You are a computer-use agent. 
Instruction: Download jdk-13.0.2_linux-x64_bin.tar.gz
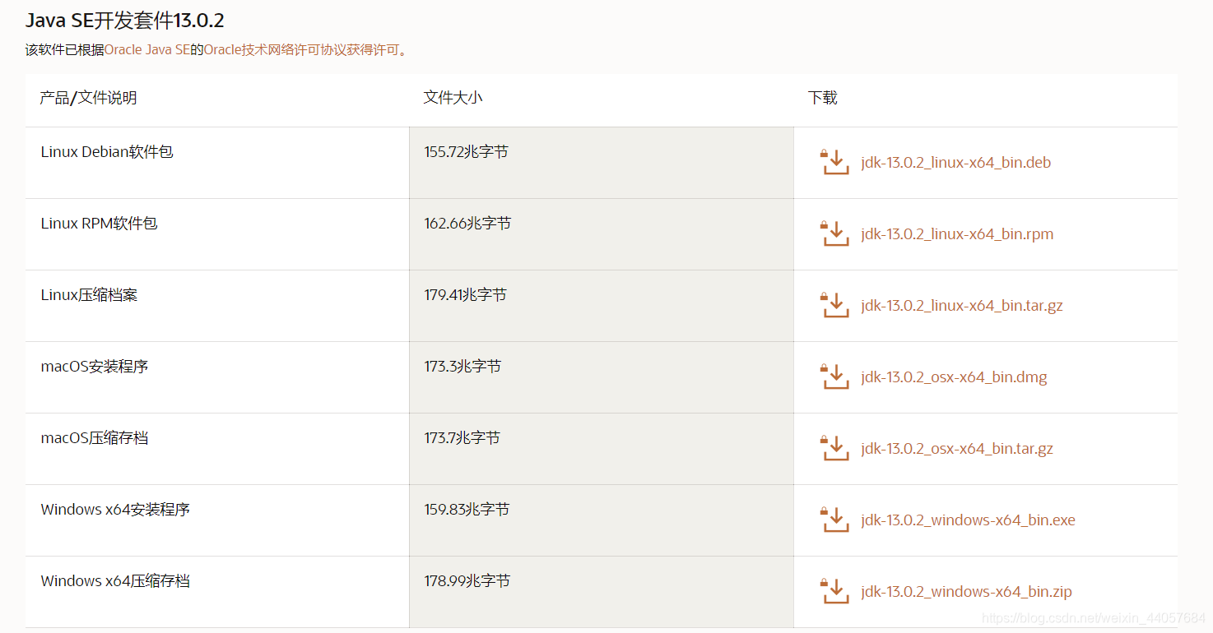pos(962,306)
